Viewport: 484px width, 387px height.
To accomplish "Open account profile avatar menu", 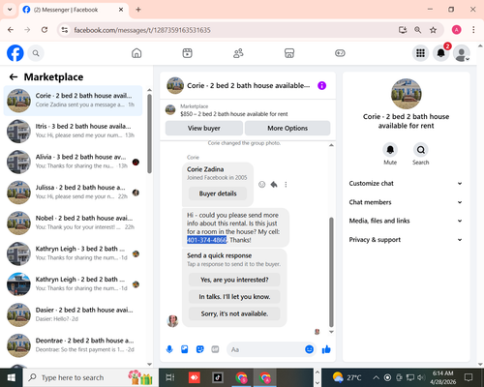I will (x=462, y=53).
